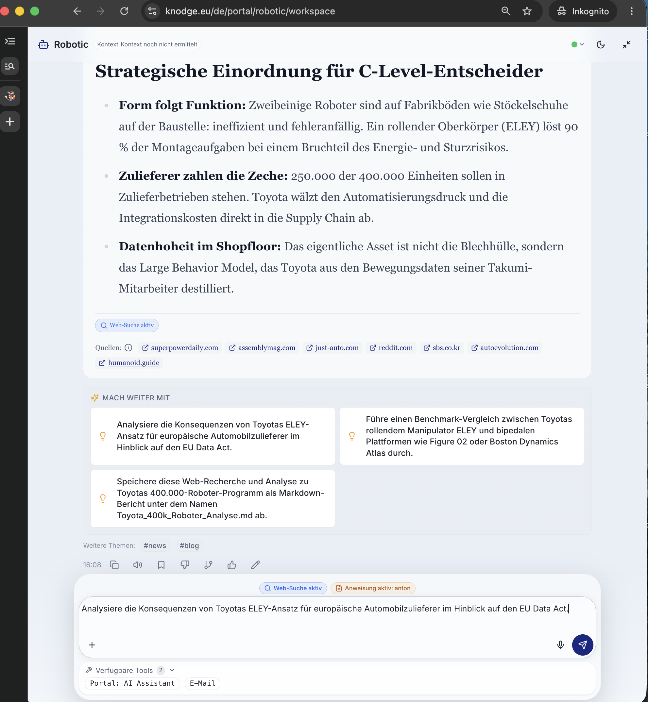Screen dimensions: 648x702
Task: Click Web-Suche aktiv badge in answer
Action: coord(127,325)
